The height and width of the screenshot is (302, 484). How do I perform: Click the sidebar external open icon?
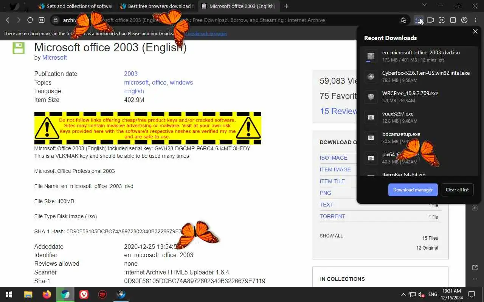(475, 268)
